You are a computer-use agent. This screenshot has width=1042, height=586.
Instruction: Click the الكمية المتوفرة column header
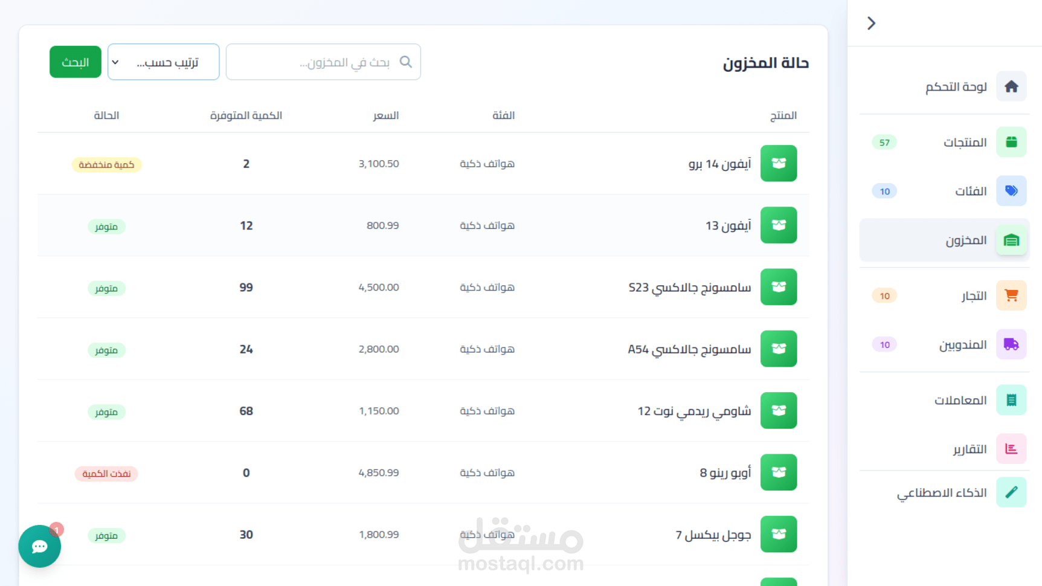point(246,115)
